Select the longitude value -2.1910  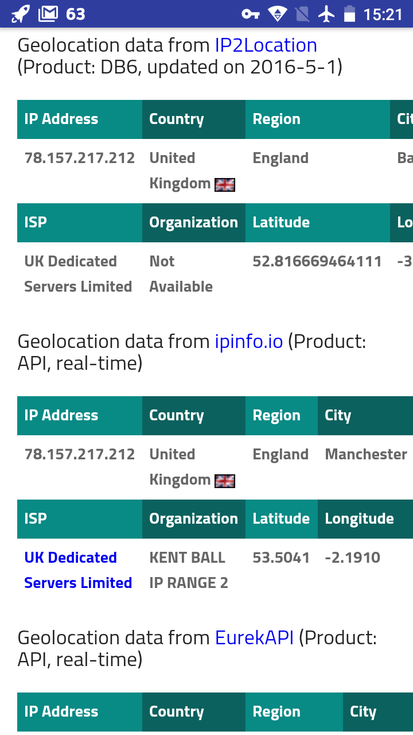[353, 558]
